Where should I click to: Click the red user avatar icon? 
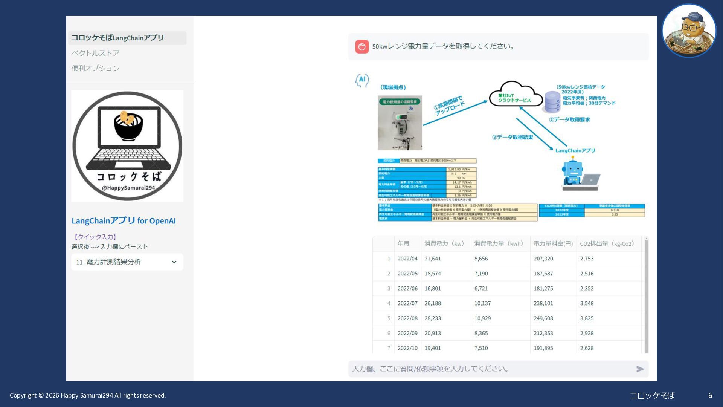pos(361,47)
